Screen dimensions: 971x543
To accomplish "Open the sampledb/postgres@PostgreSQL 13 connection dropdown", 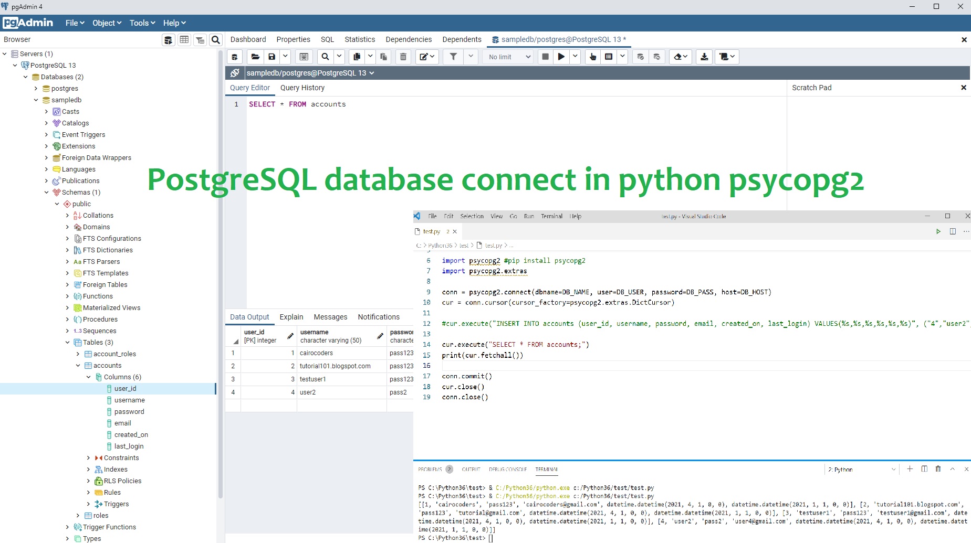I will coord(310,73).
